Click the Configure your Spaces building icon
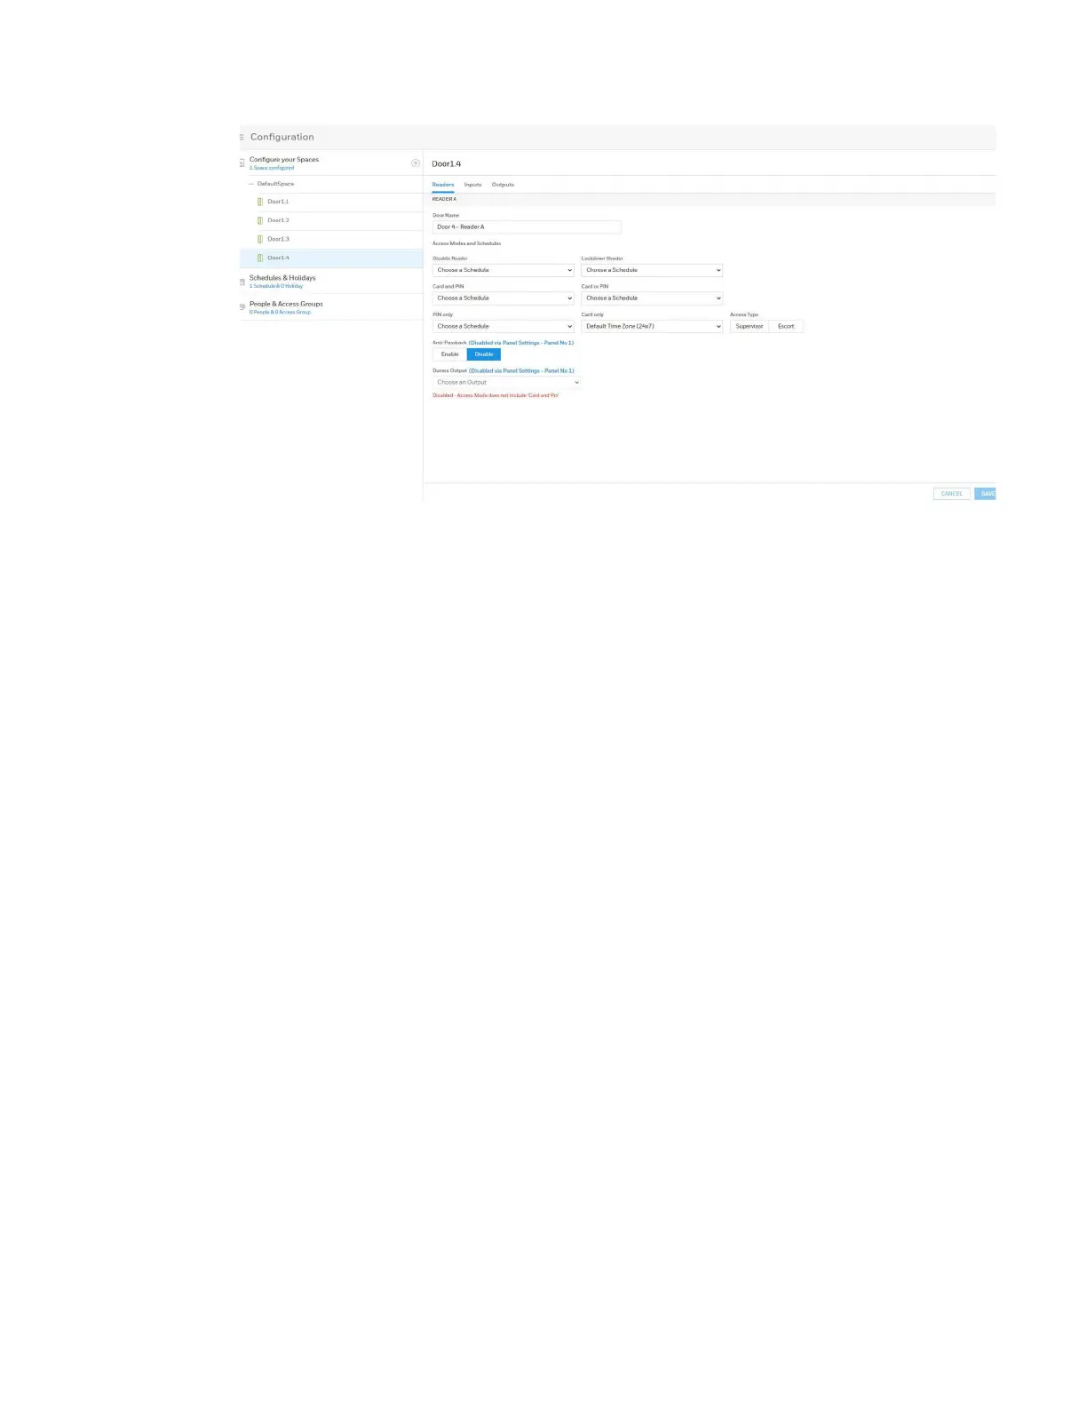Image resolution: width=1087 pixels, height=1407 pixels. pos(242,163)
